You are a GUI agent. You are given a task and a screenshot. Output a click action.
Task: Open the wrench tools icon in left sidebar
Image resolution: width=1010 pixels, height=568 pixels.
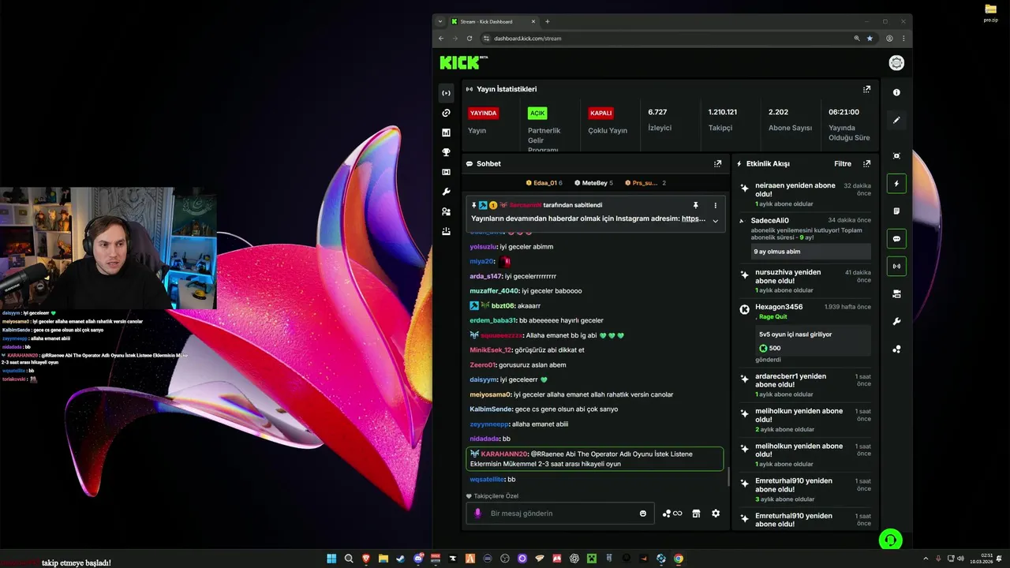(446, 192)
